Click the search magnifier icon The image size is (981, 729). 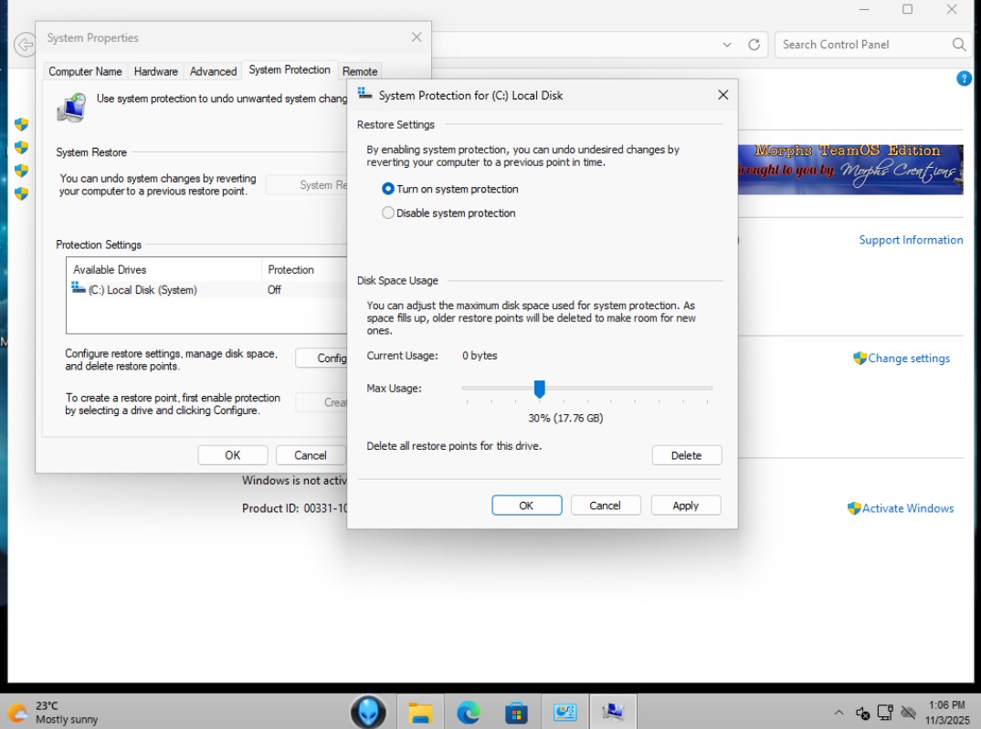[x=958, y=45]
